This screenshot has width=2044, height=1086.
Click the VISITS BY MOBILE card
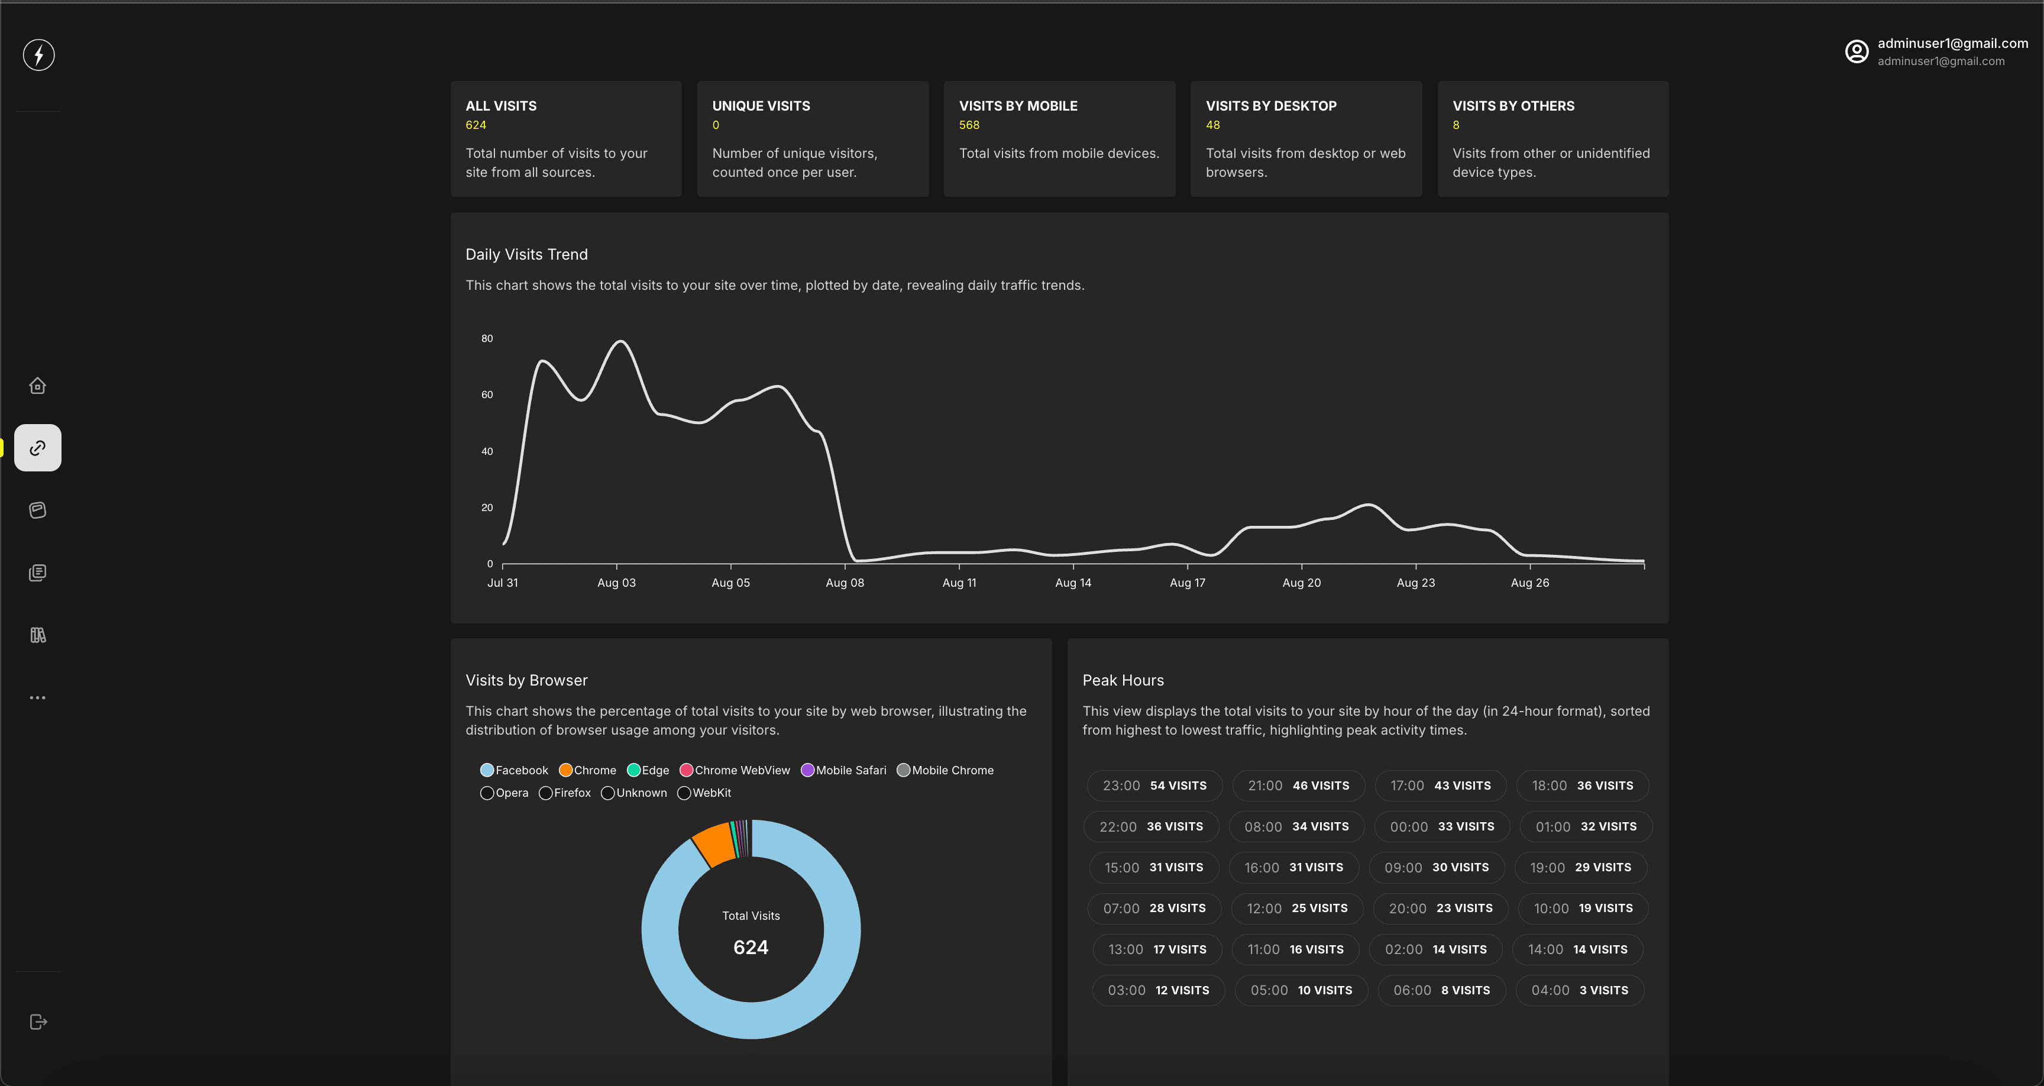(1059, 139)
